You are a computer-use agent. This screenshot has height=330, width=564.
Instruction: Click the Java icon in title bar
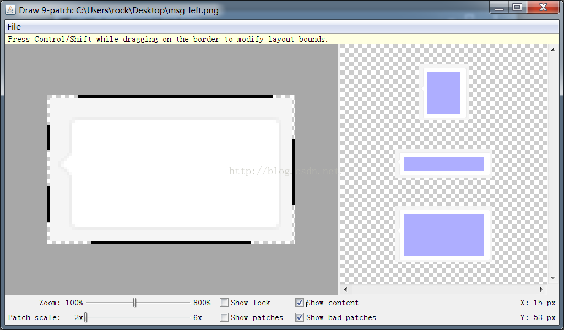pyautogui.click(x=10, y=10)
